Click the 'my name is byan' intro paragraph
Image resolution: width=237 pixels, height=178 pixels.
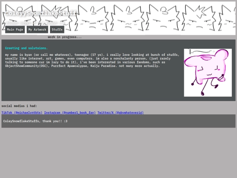[x=92, y=60]
